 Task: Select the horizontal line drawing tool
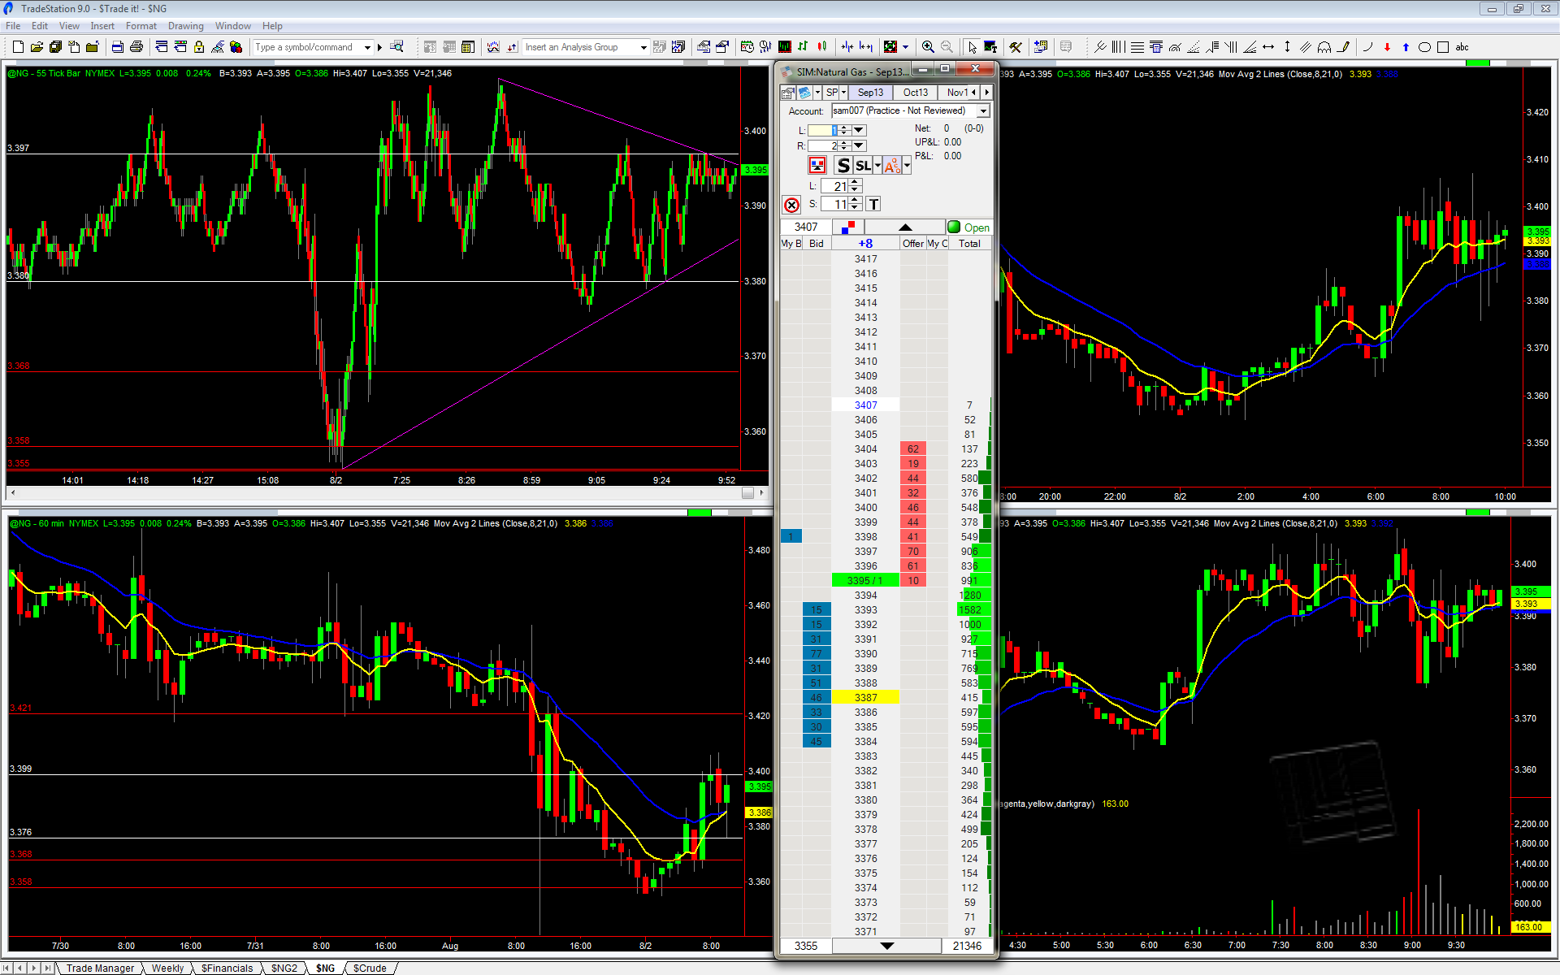click(1137, 47)
